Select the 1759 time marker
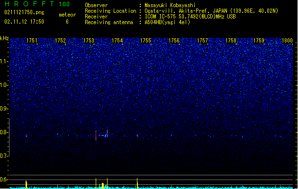The width and height of the screenshot is (298, 189). coord(259,41)
